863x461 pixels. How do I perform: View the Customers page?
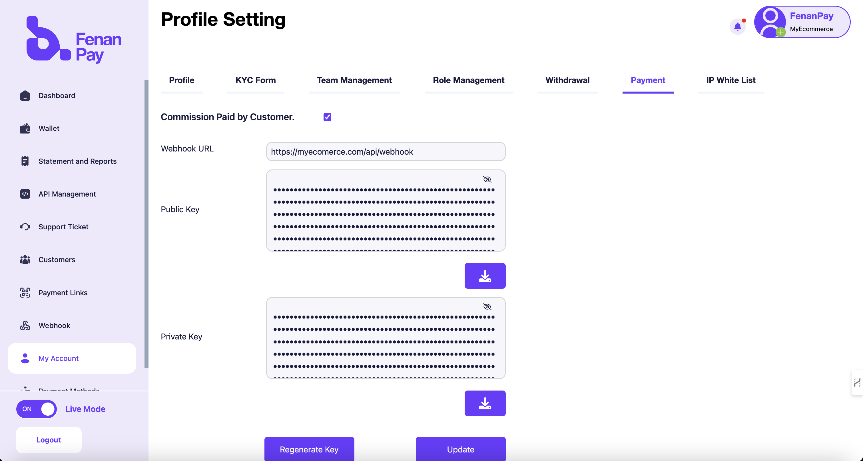pyautogui.click(x=57, y=259)
